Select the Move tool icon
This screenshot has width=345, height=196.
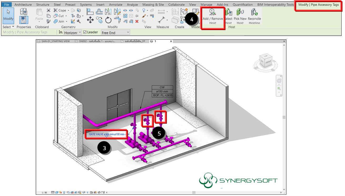coord(90,20)
